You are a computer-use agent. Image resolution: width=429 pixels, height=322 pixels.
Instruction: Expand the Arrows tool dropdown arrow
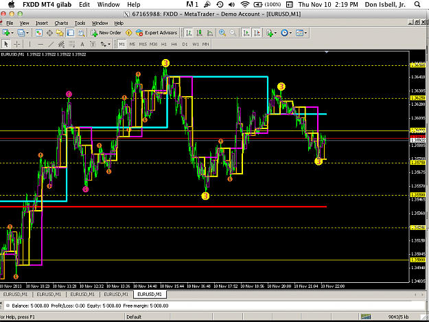click(109, 45)
